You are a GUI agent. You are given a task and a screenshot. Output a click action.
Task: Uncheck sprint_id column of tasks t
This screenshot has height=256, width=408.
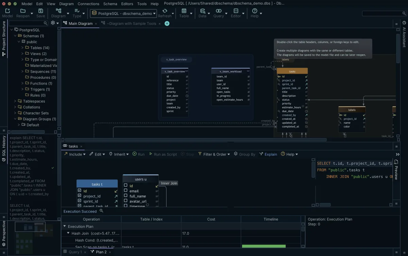coord(79,201)
